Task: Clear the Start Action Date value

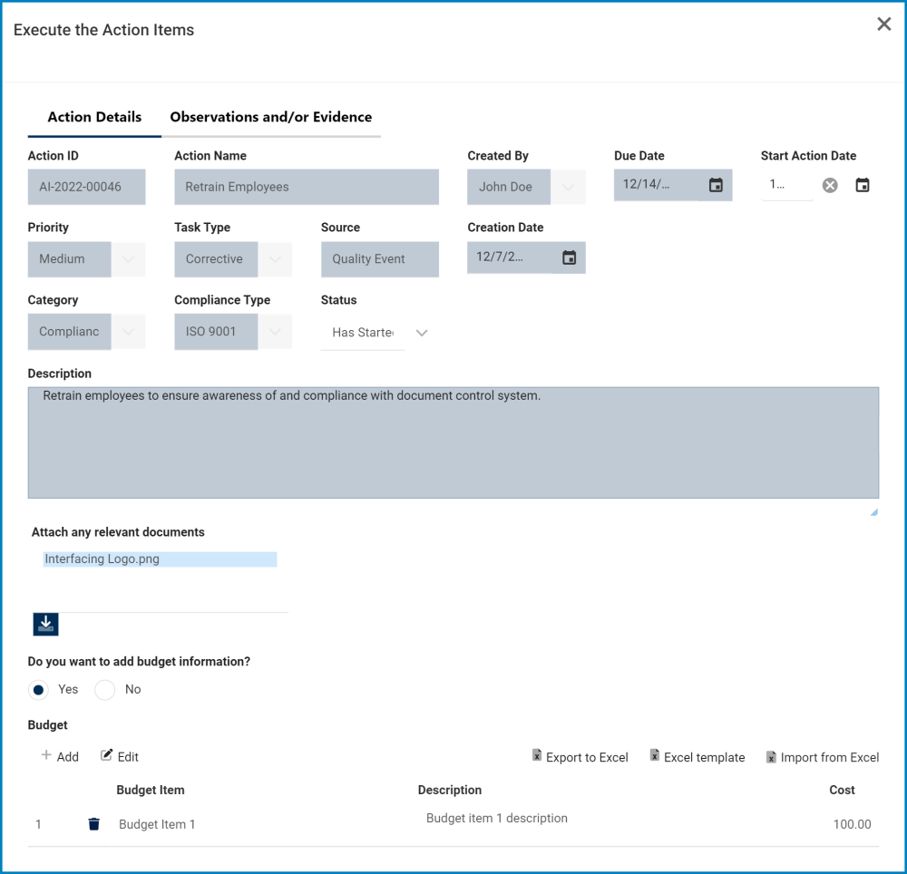Action: (x=830, y=185)
